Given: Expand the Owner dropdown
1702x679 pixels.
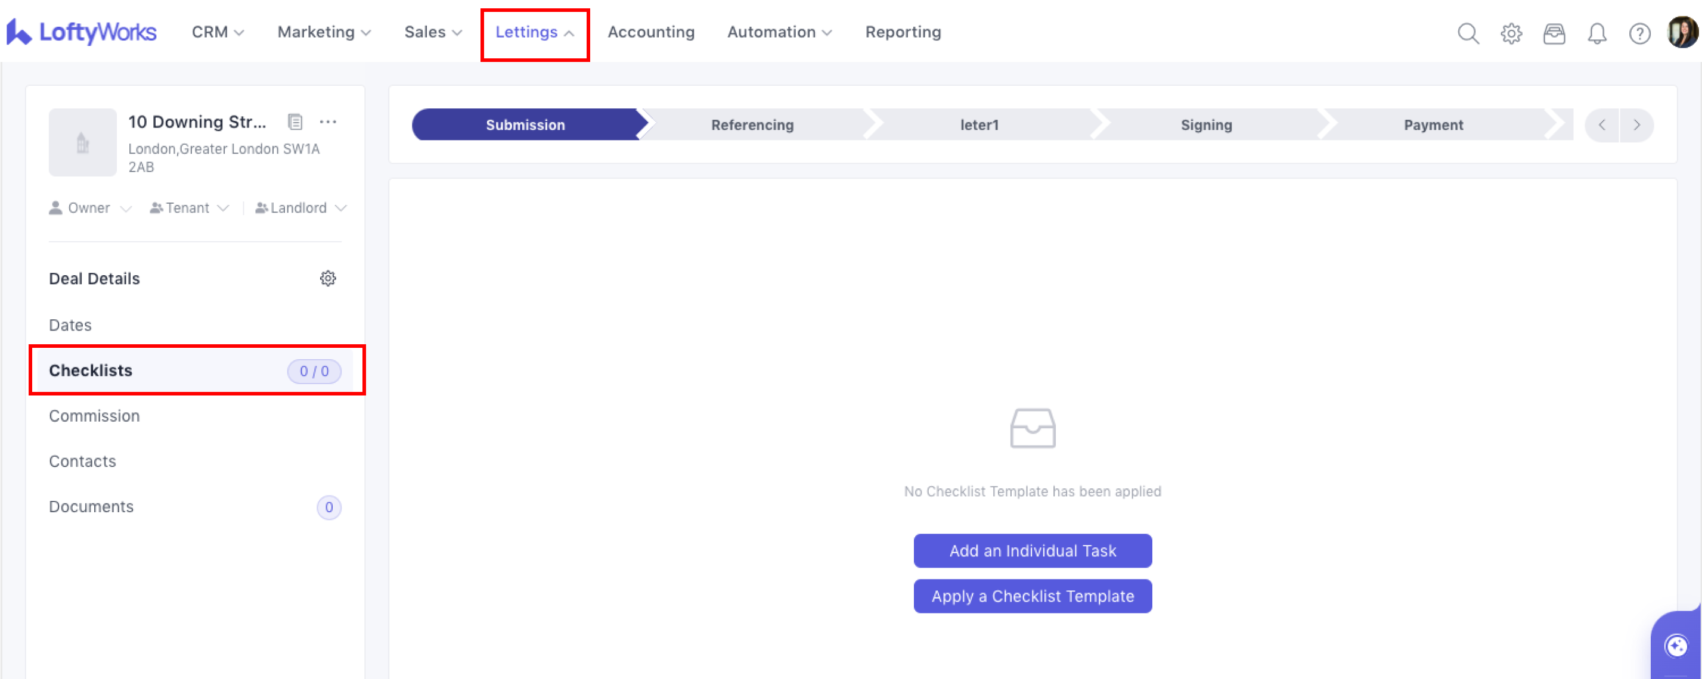Looking at the screenshot, I should (90, 208).
